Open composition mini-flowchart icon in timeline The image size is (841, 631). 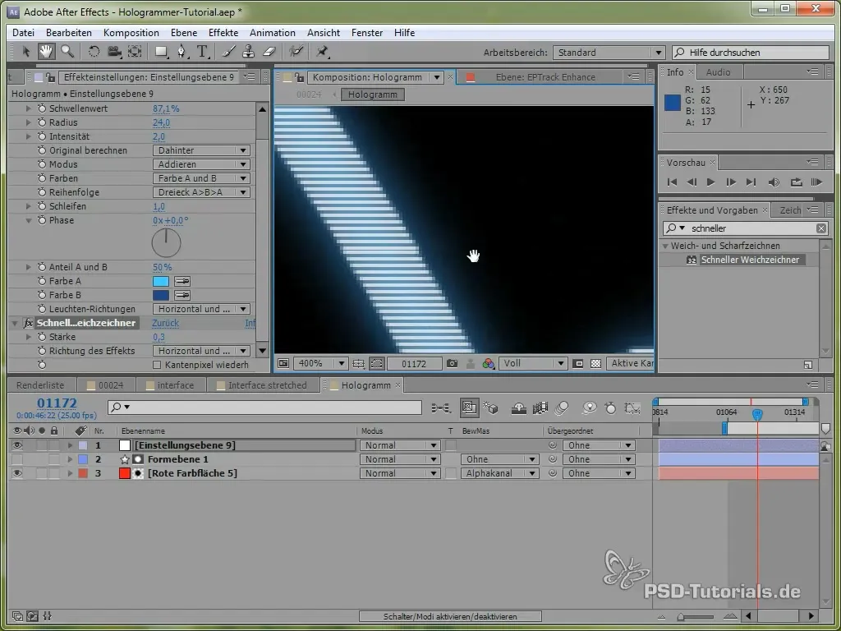tap(441, 408)
